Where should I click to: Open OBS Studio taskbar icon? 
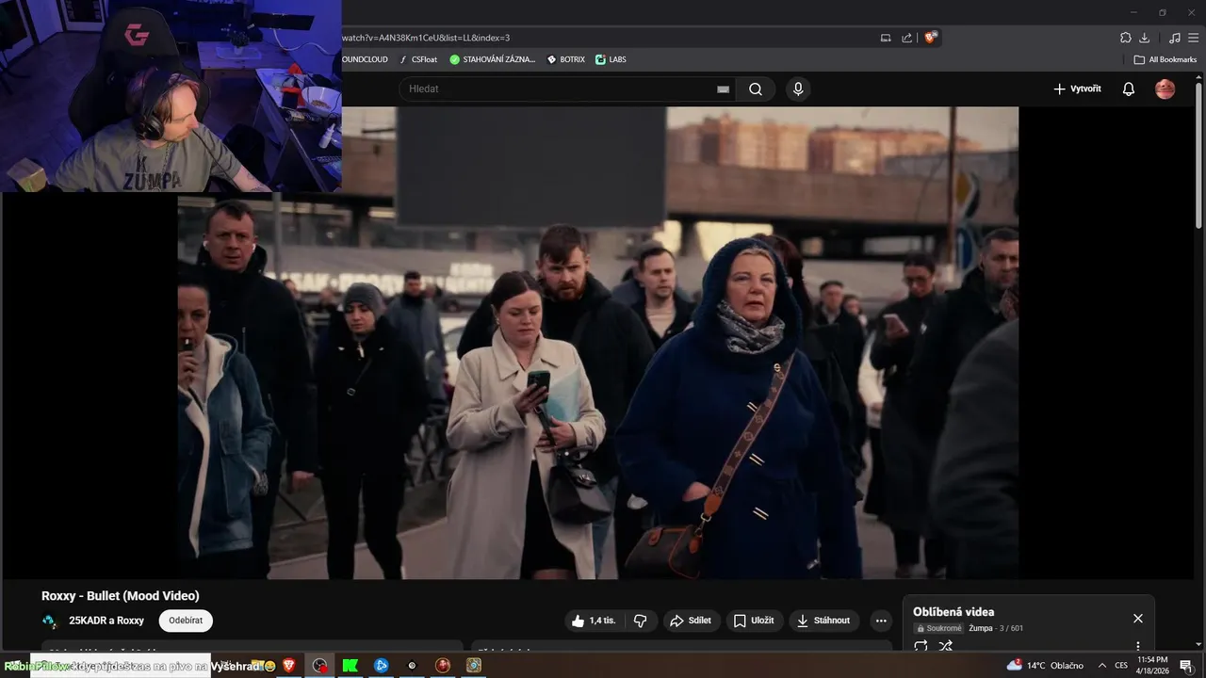point(320,666)
